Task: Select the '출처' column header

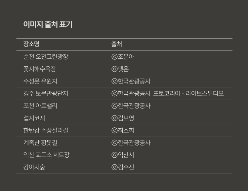Action: pos(116,44)
